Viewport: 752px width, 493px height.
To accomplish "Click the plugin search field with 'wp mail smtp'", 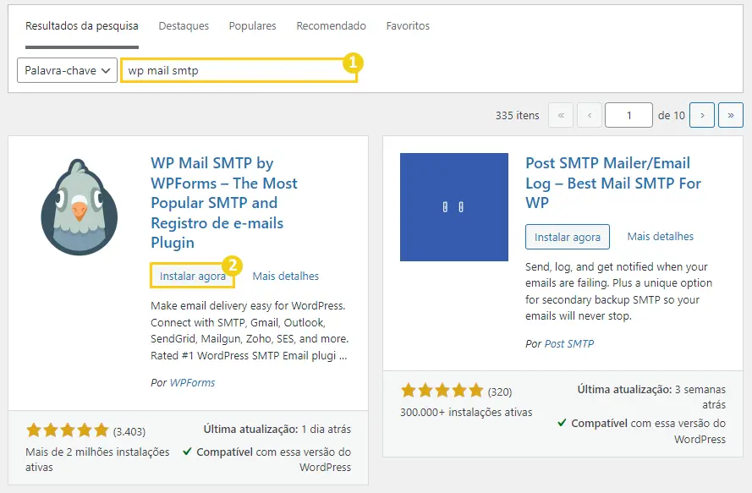I will coord(239,70).
